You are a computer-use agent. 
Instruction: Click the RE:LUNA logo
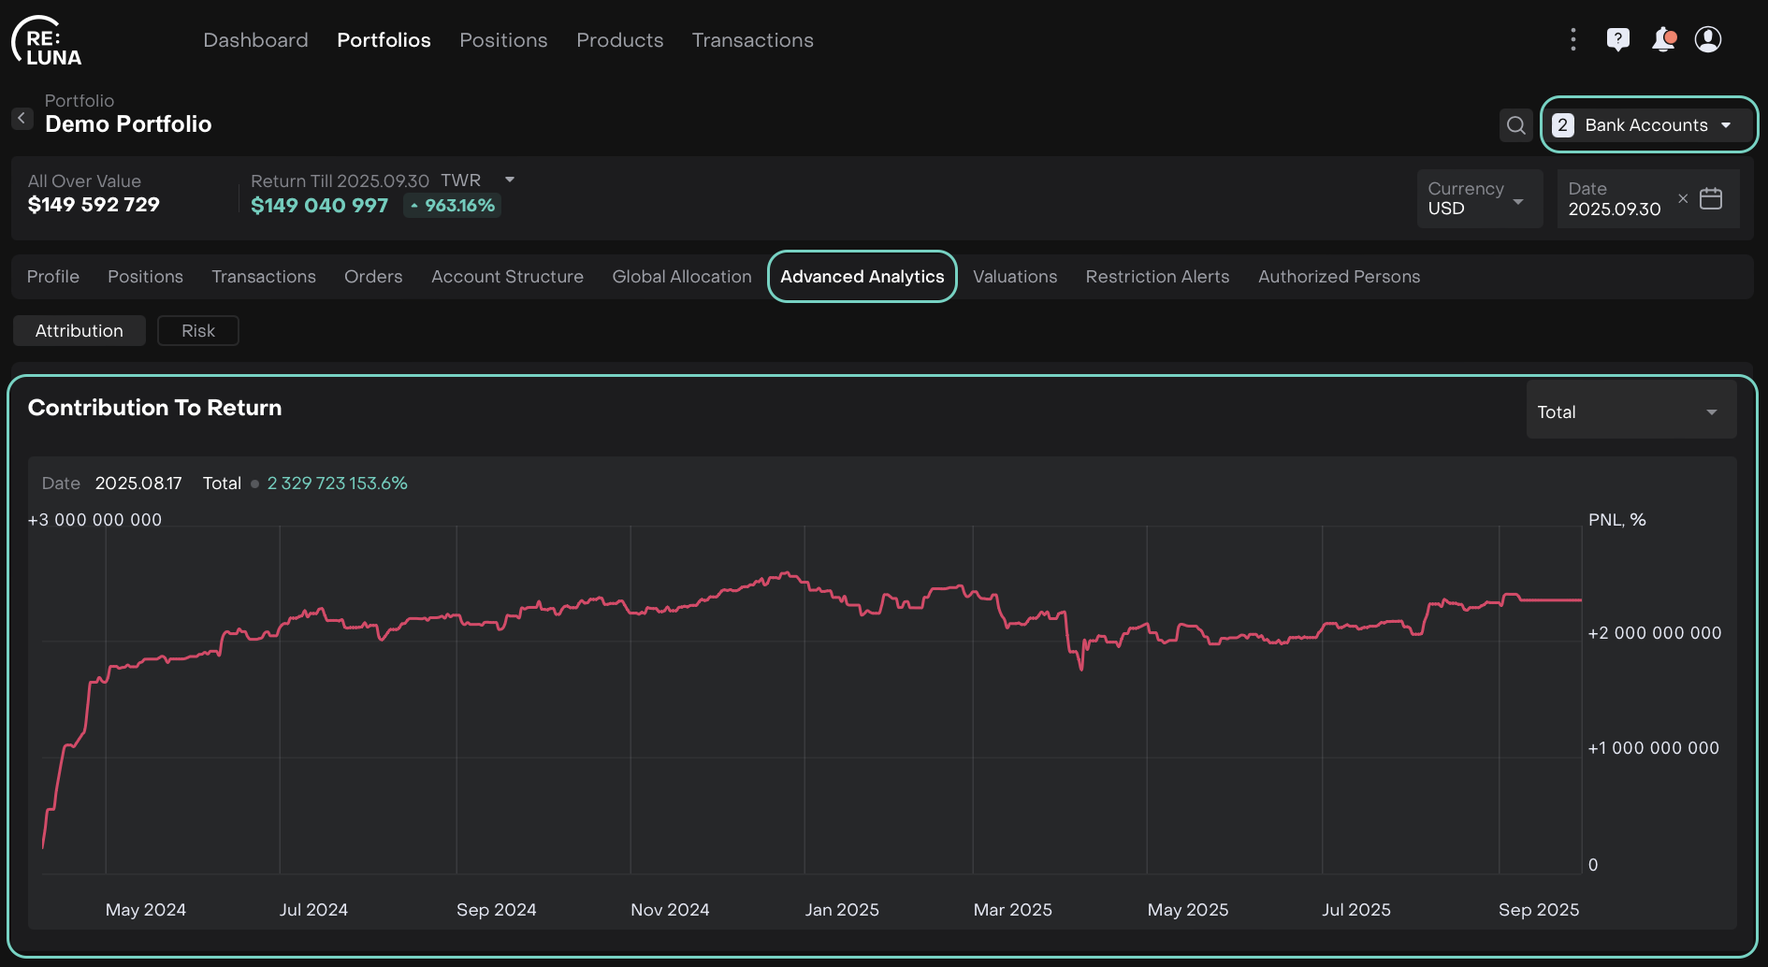tap(47, 42)
